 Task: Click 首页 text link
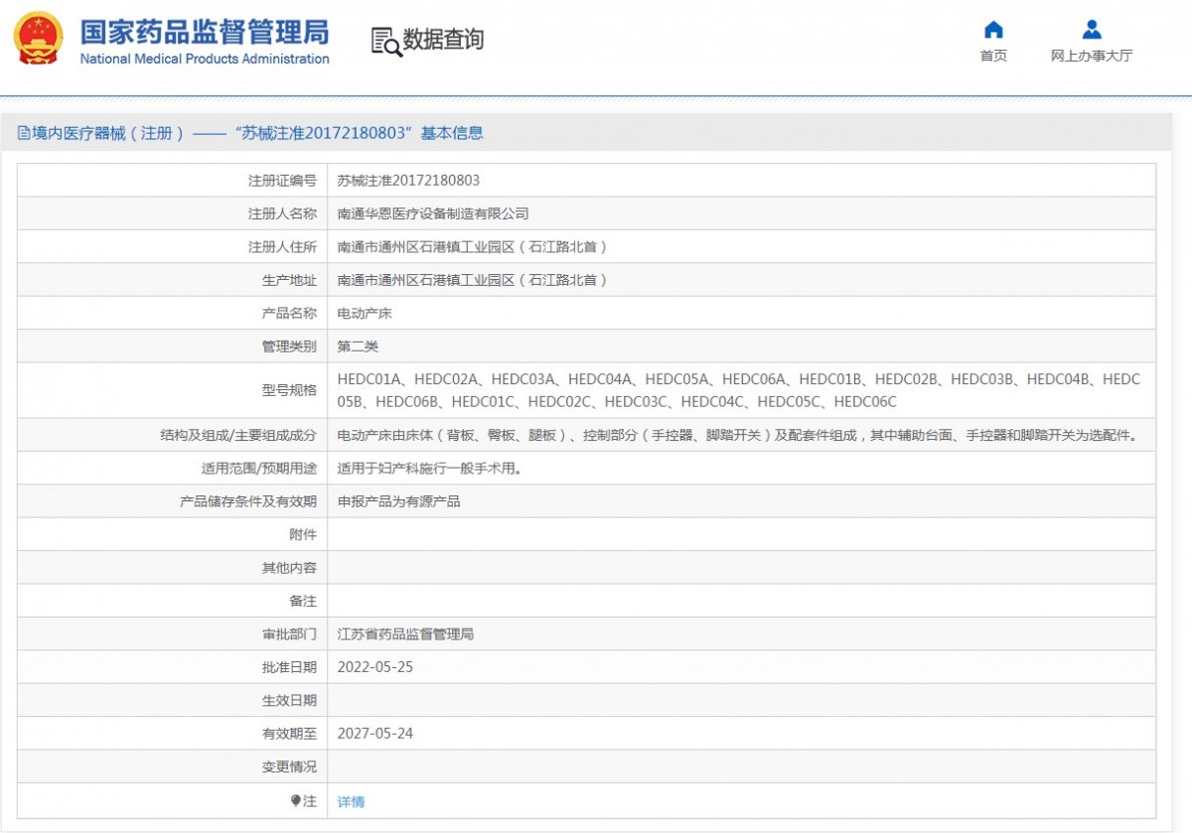point(993,56)
